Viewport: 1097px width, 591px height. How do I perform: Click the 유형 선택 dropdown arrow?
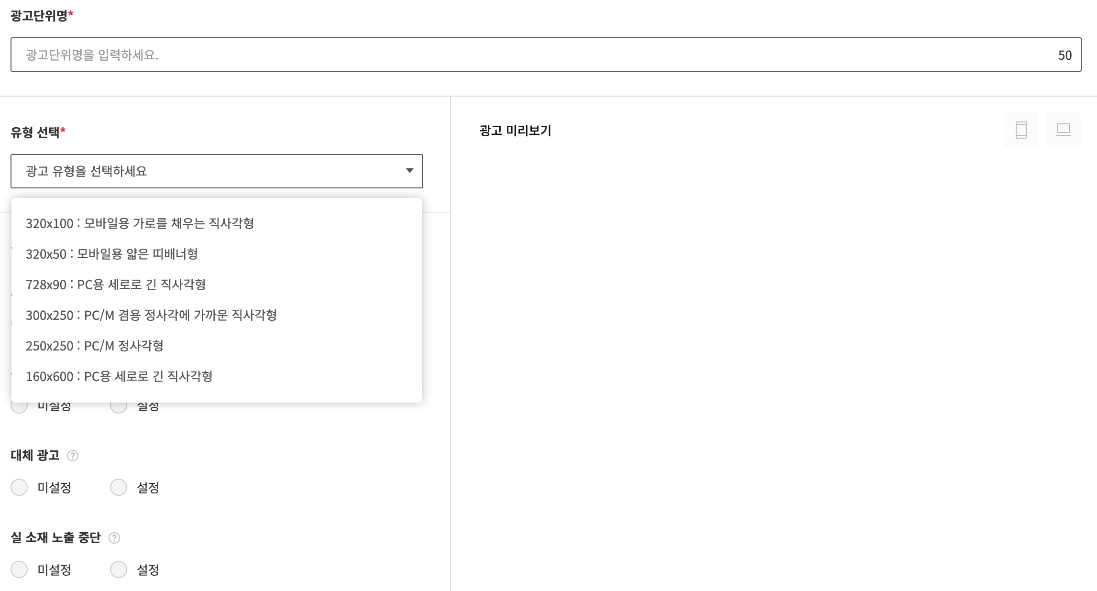(x=409, y=171)
